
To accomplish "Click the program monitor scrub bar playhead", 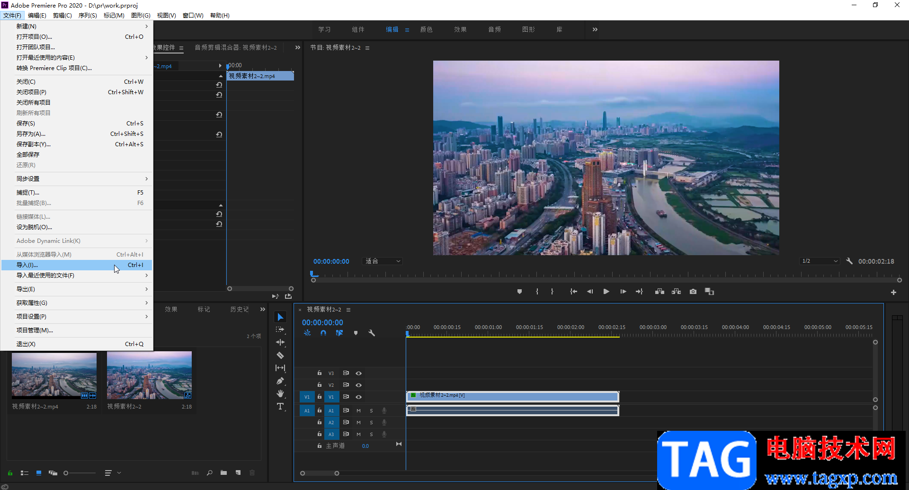I will tap(313, 275).
